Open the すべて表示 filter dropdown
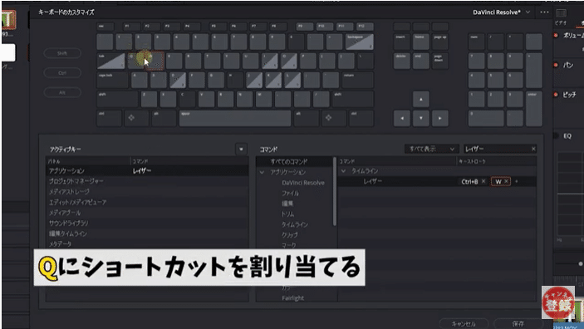Viewport: 584px width, 329px height. [432, 149]
